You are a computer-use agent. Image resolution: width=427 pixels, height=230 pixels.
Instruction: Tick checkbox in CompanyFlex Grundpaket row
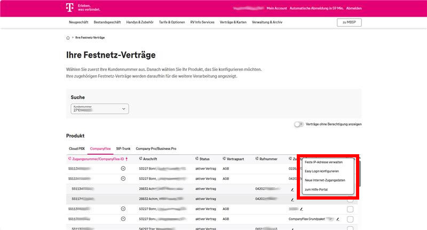pos(350,219)
